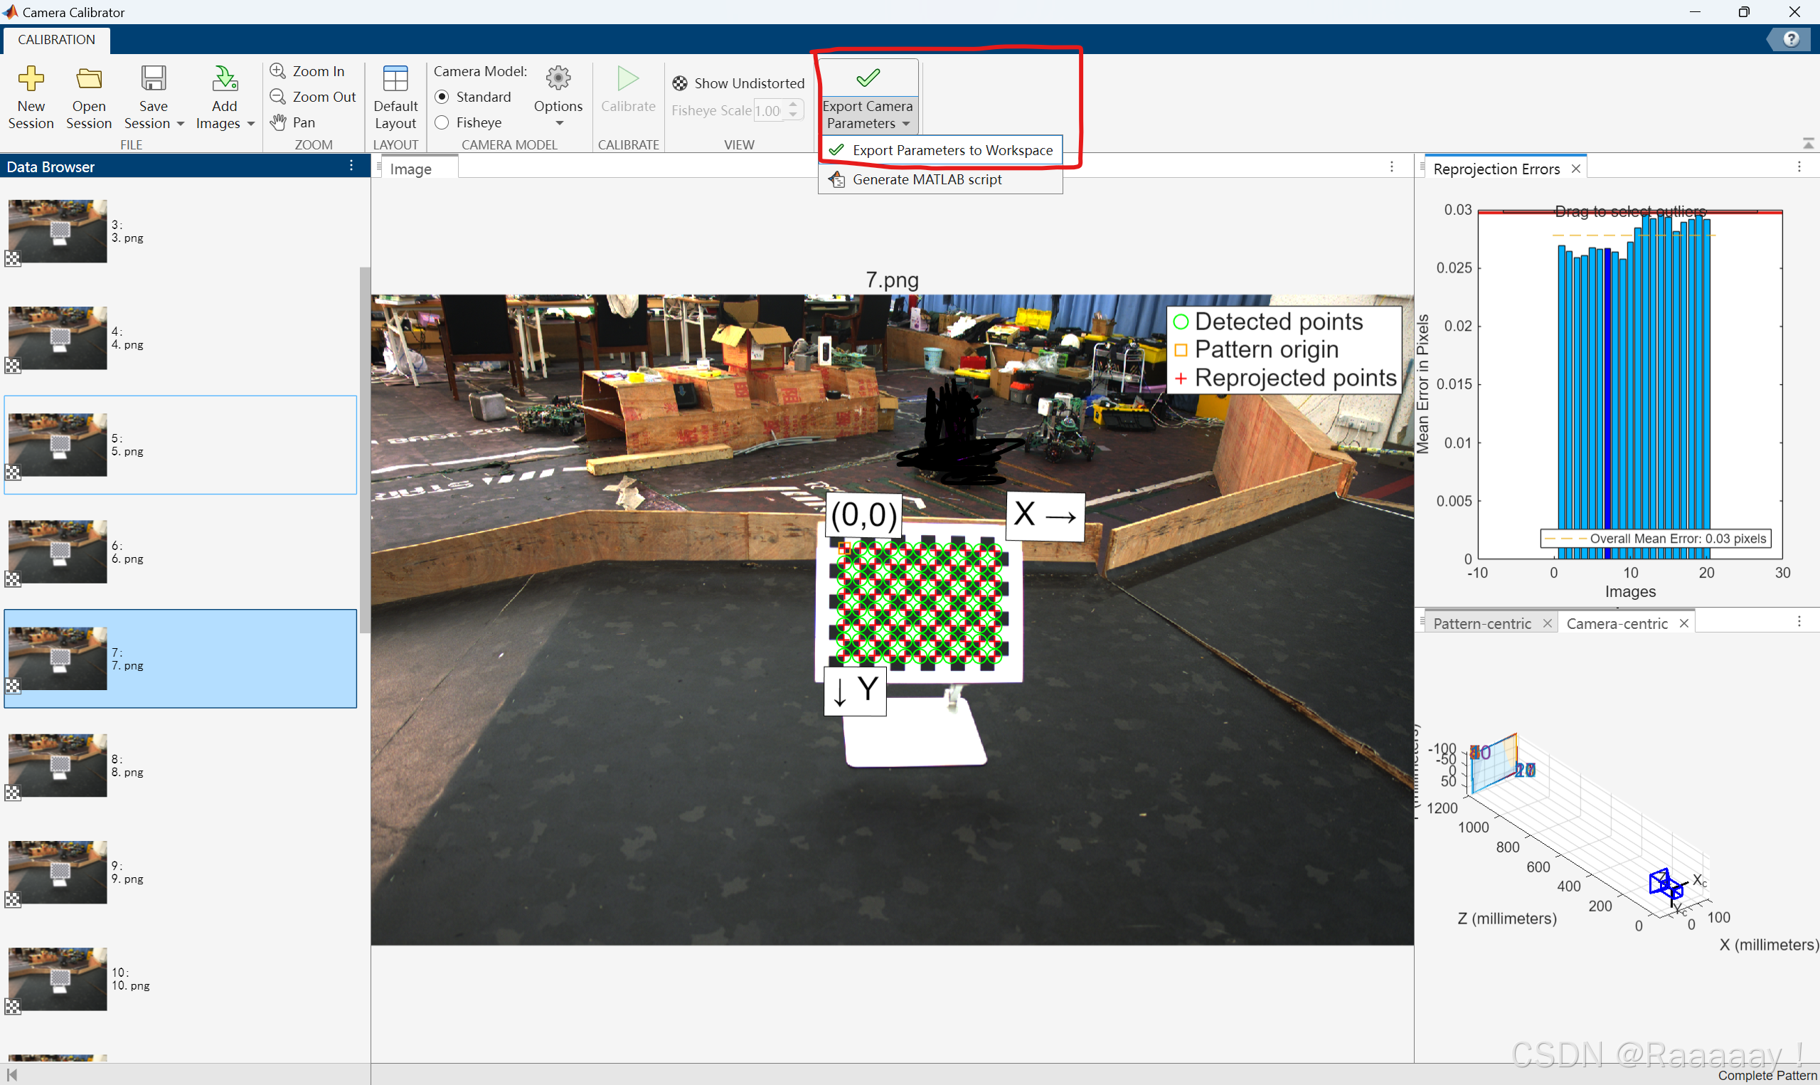The width and height of the screenshot is (1820, 1085).
Task: Select the Zoom Out tool
Action: 313,97
